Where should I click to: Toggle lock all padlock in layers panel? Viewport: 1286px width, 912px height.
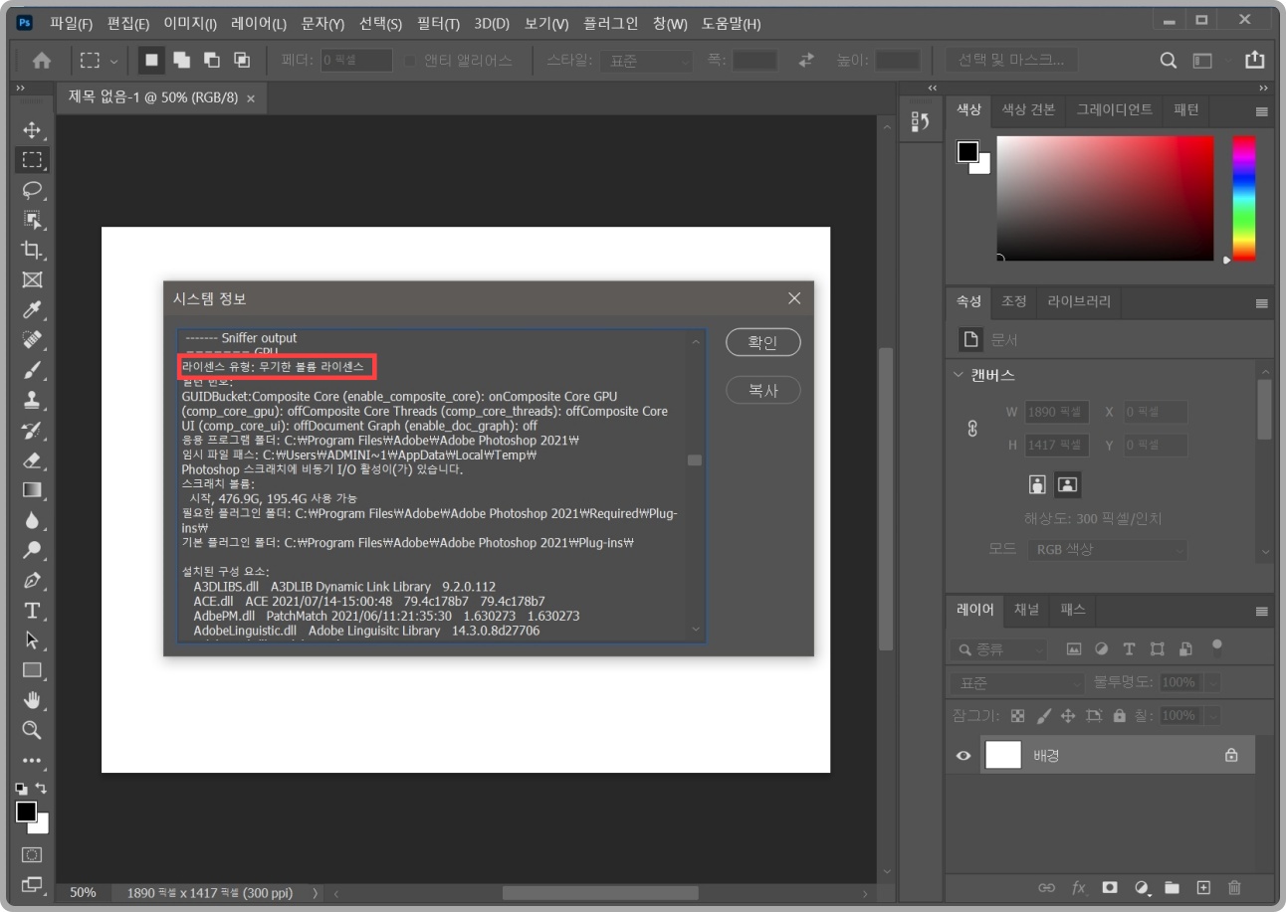(1119, 715)
